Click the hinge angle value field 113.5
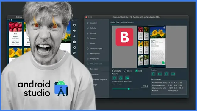The image size is (197, 111). pyautogui.click(x=145, y=86)
